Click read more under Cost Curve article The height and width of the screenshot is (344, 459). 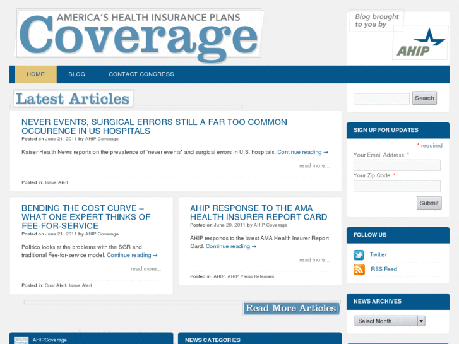click(145, 269)
